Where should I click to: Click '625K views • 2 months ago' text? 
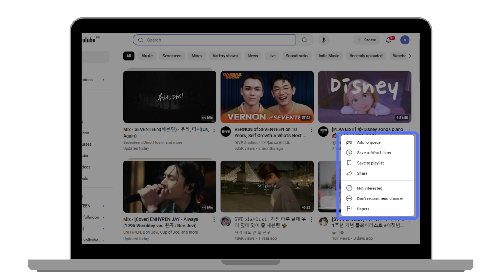[259, 149]
